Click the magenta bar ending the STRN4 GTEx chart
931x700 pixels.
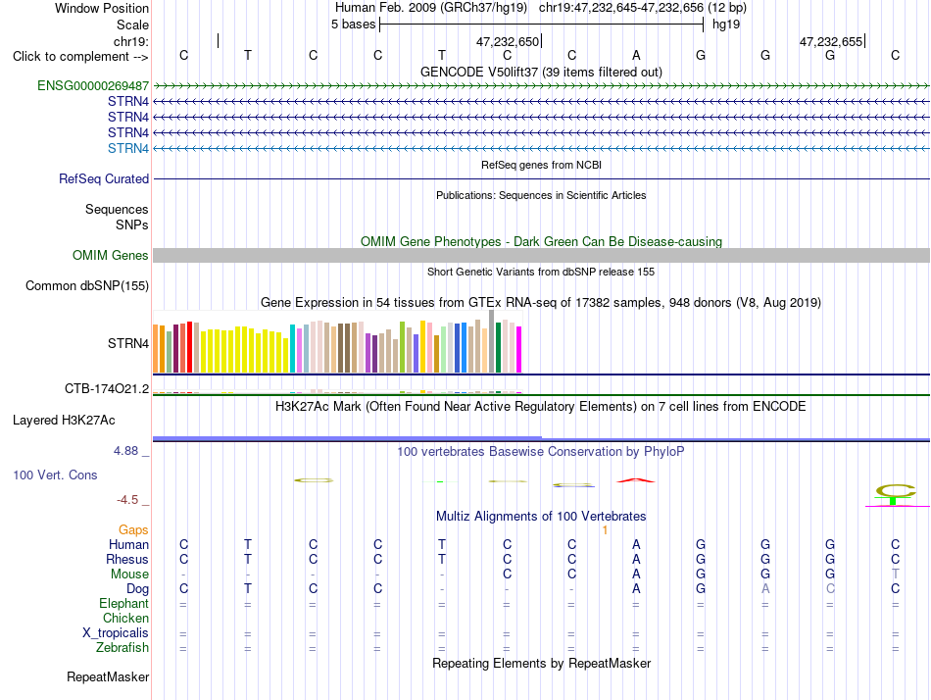coord(519,349)
